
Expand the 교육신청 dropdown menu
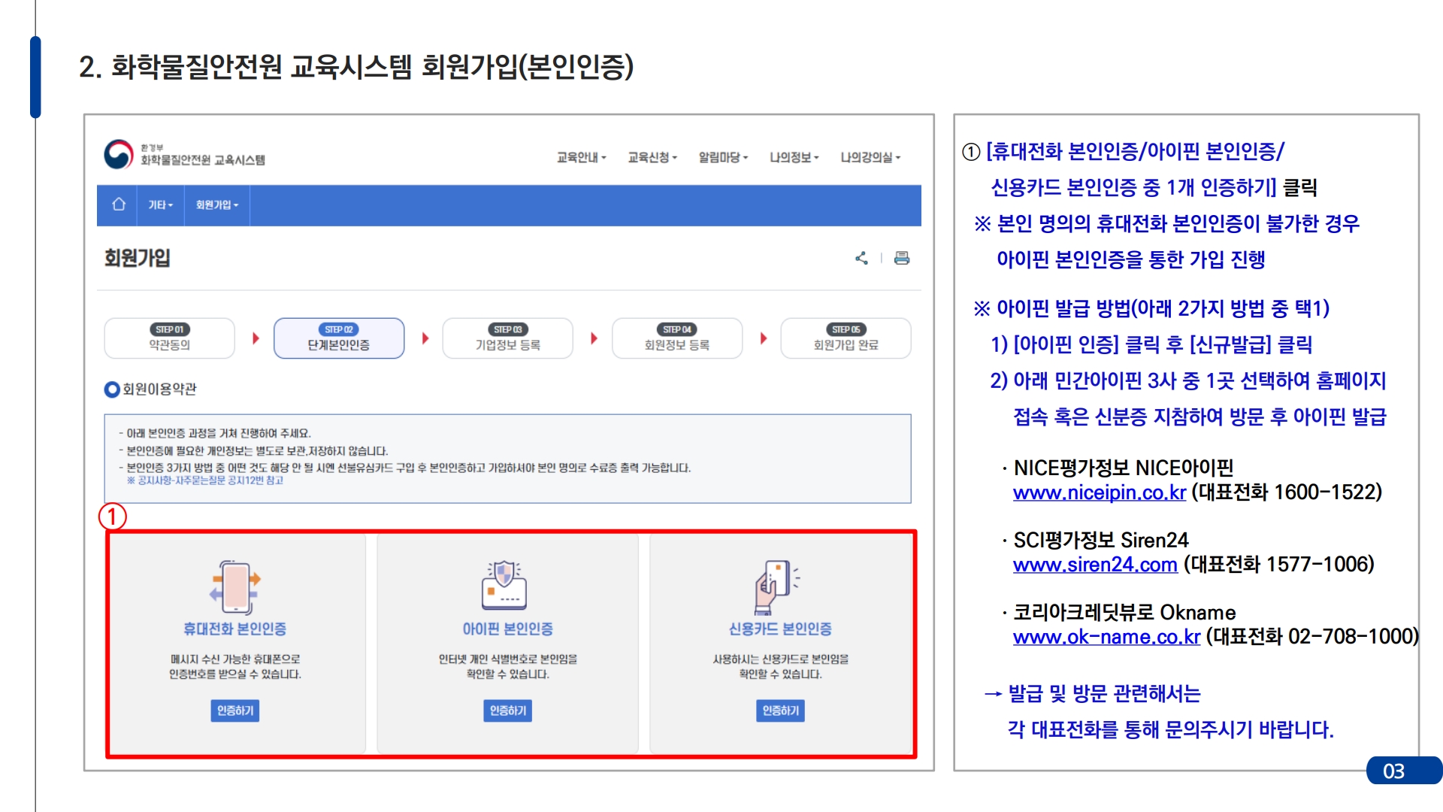[652, 157]
